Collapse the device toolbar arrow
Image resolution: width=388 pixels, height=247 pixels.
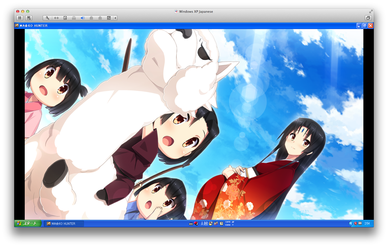pyautogui.click(x=115, y=18)
